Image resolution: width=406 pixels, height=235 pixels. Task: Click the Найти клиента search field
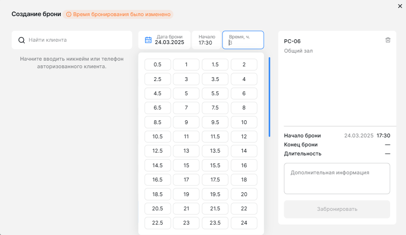(x=72, y=40)
